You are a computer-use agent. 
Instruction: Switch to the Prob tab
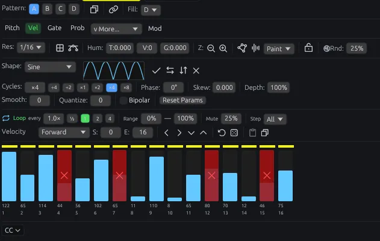point(78,28)
